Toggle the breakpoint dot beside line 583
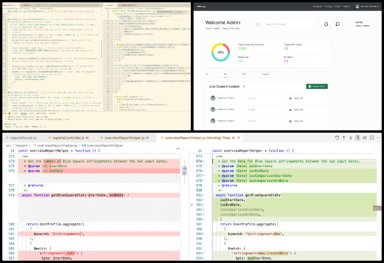The height and width of the screenshot is (263, 384). coord(192,205)
